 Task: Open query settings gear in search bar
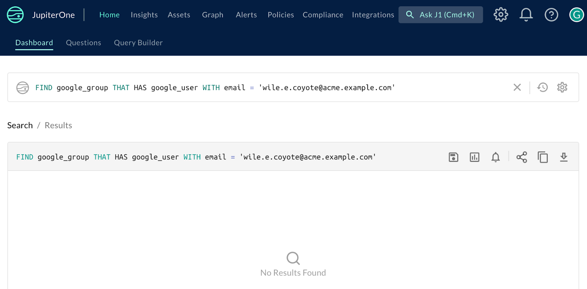tap(562, 88)
